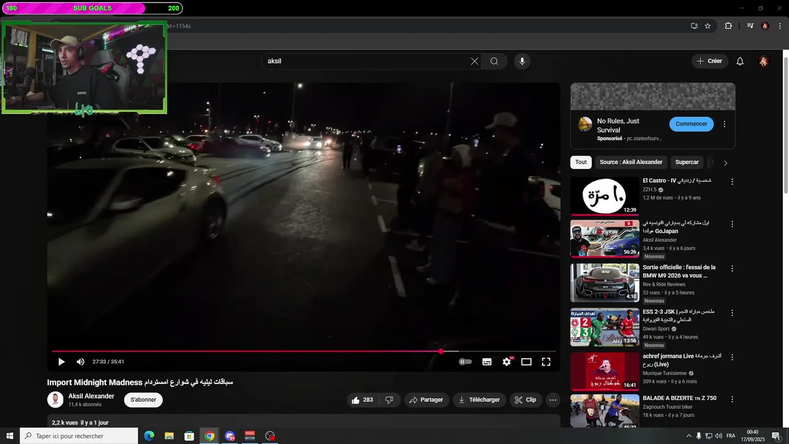Switch to theater mode
The height and width of the screenshot is (444, 789).
point(526,362)
